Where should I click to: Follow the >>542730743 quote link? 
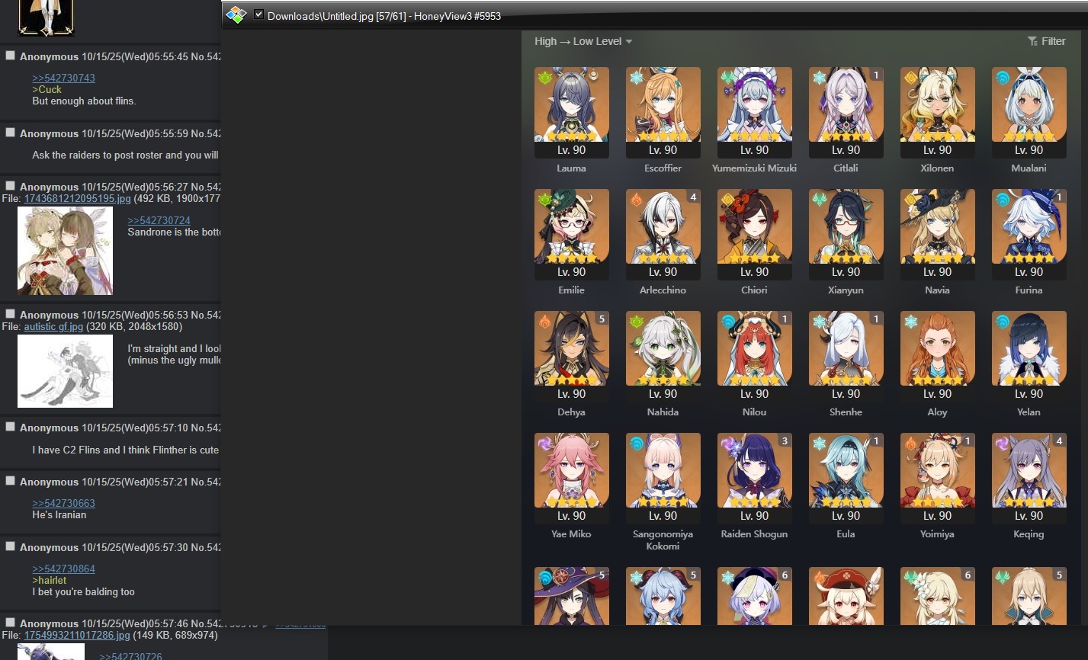[63, 78]
